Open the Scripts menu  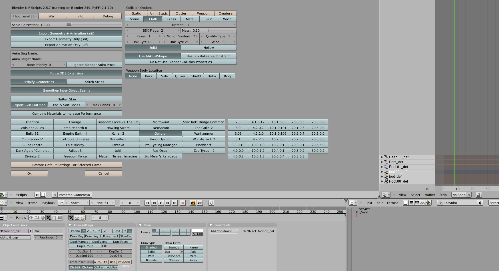coord(21,195)
